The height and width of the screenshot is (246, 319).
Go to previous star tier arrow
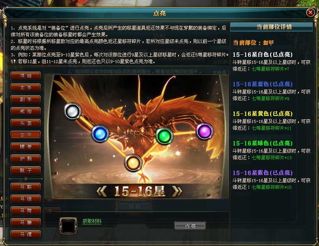point(101,191)
